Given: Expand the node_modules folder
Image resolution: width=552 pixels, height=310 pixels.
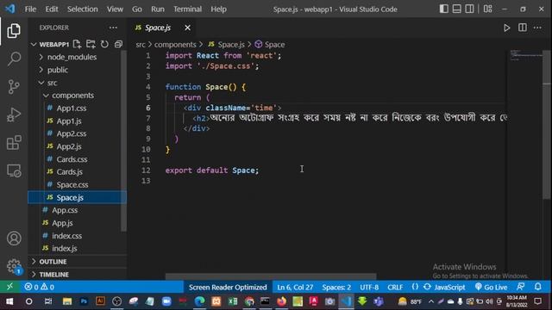Looking at the screenshot, I should 72,57.
